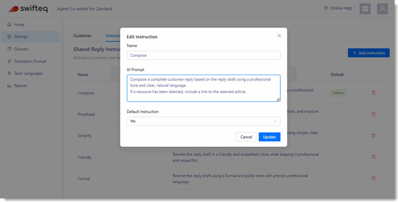Open the apps grid icon
This screenshot has width=398, height=203.
click(365, 9)
